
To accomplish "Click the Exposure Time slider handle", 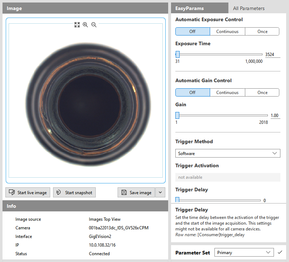I will pos(177,55).
